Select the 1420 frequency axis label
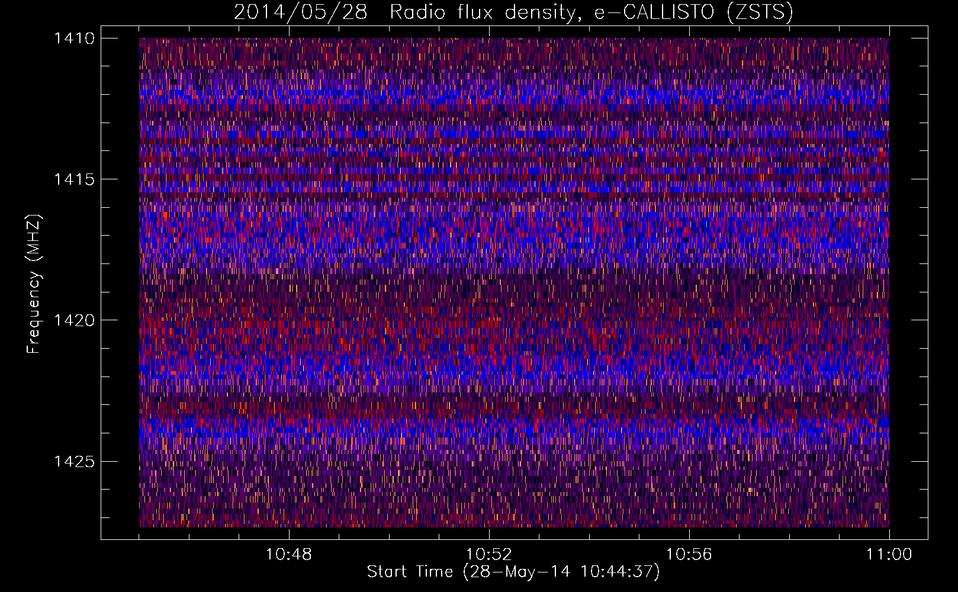Screen dimensions: 958x592 point(74,320)
